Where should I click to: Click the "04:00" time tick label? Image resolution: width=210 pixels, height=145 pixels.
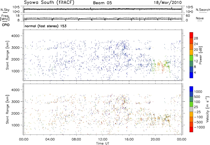coord(50,140)
